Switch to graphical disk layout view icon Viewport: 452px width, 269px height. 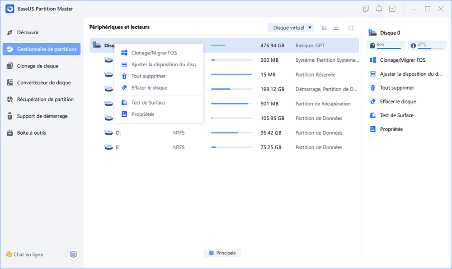324,28
